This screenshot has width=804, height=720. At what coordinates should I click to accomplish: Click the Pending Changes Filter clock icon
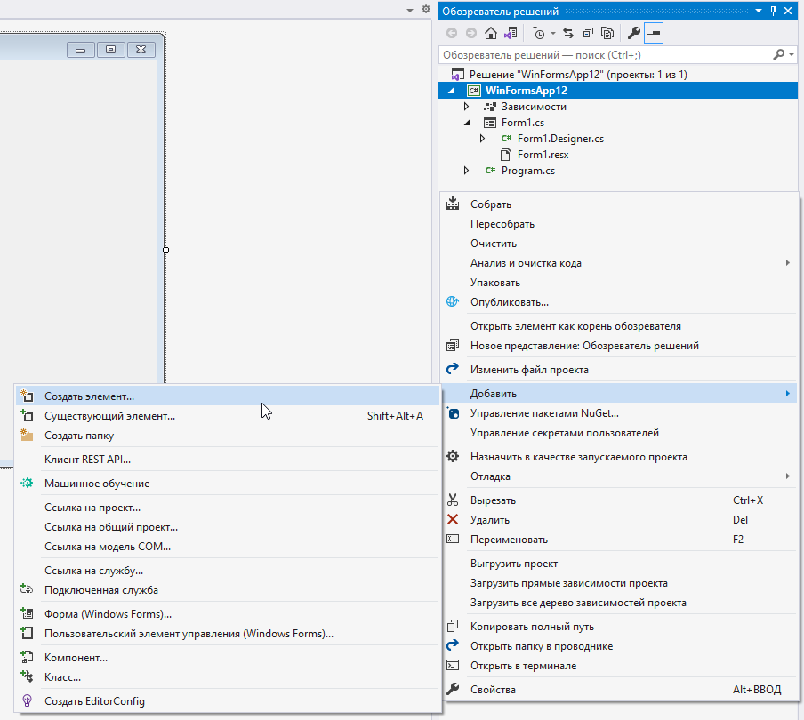click(539, 34)
